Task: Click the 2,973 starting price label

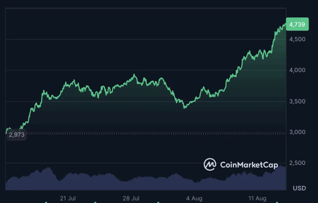Action: (x=16, y=135)
